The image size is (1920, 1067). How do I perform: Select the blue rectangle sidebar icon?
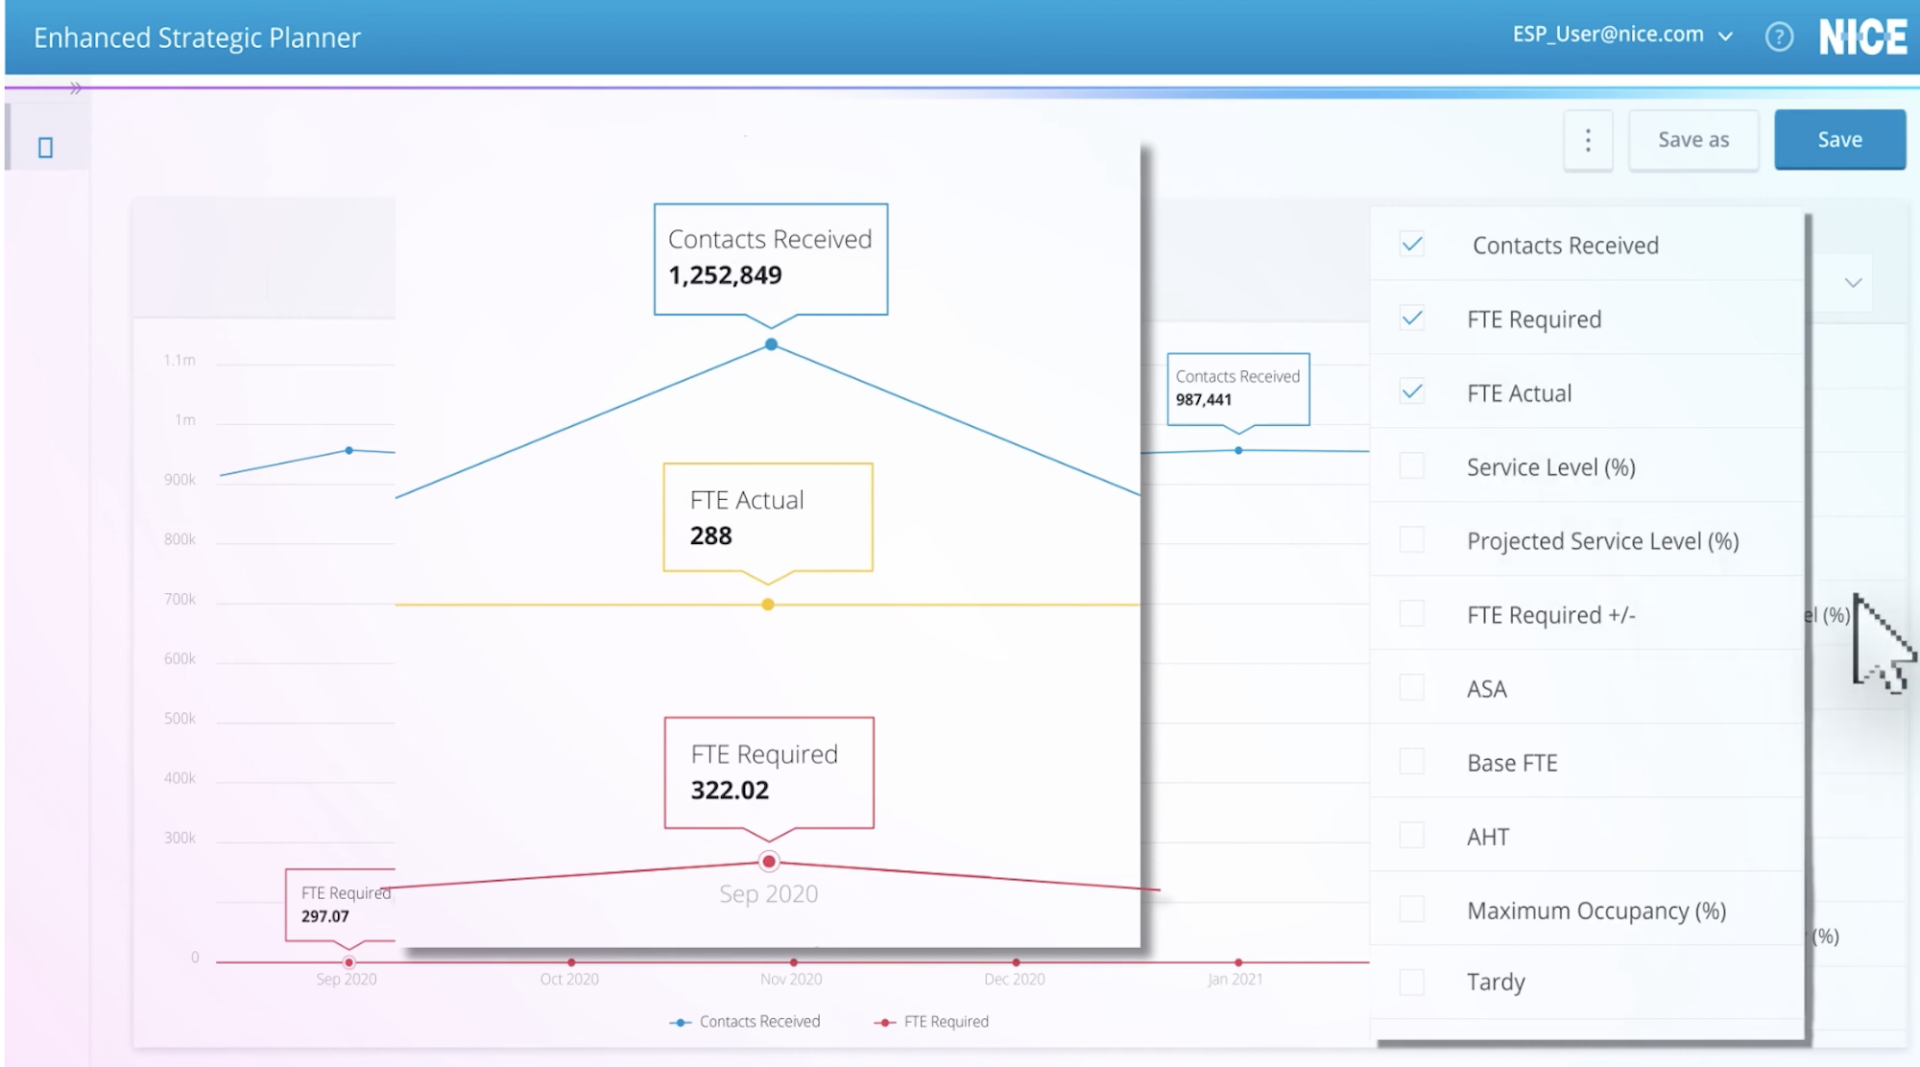pos(45,148)
